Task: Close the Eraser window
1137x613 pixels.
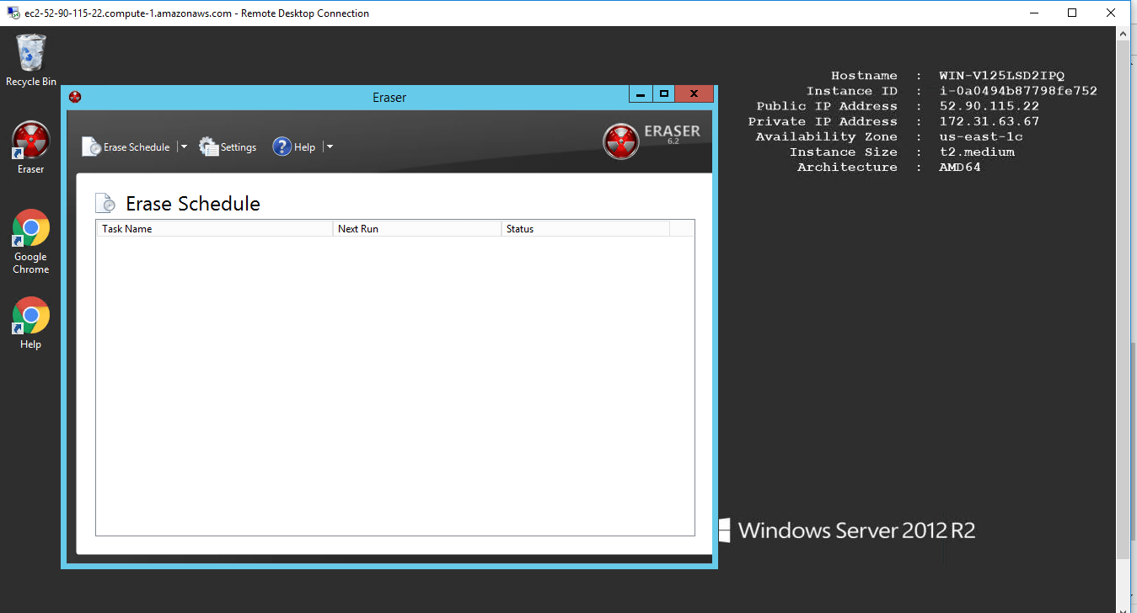Action: click(x=695, y=94)
